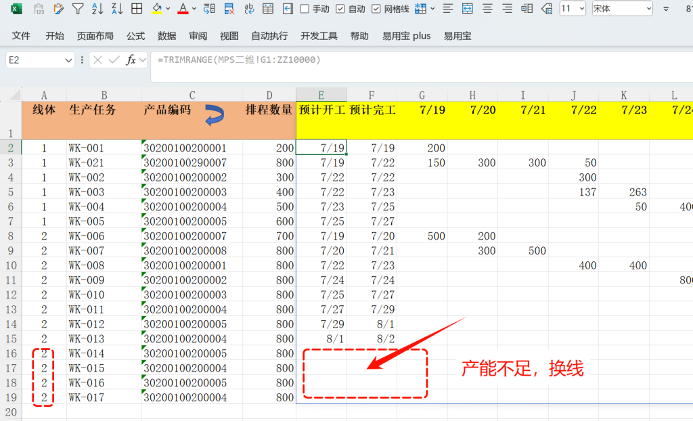The height and width of the screenshot is (421, 693).
Task: Open the 易用宝 tab
Action: click(x=457, y=36)
